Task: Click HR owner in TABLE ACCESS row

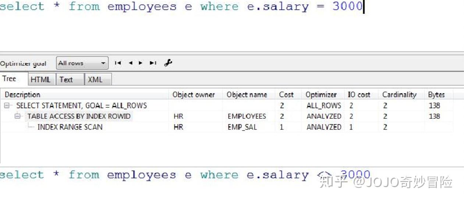Action: coord(178,116)
